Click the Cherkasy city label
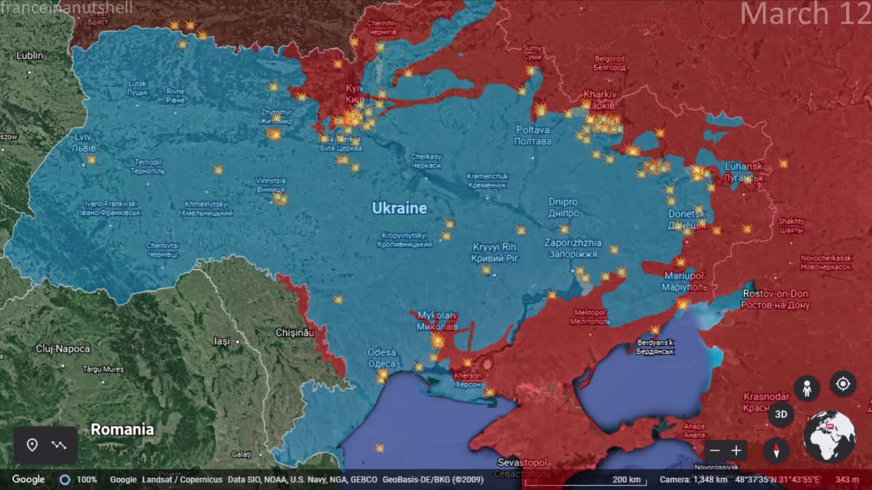This screenshot has width=872, height=490. click(426, 161)
